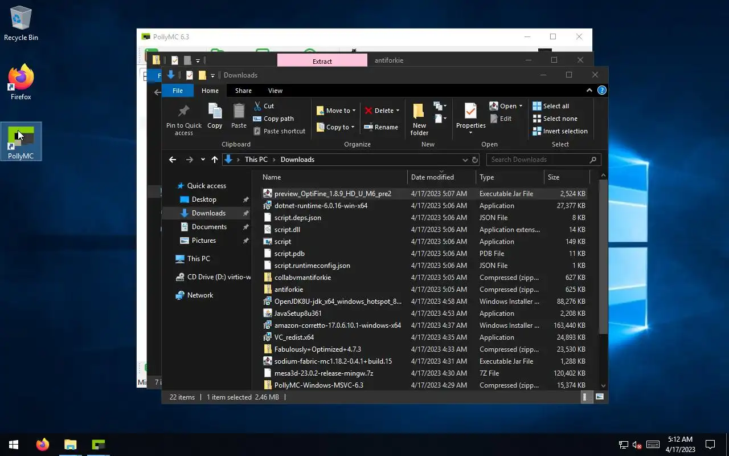This screenshot has height=456, width=729.
Task: Collapse the ribbon with chevron
Action: [x=589, y=91]
